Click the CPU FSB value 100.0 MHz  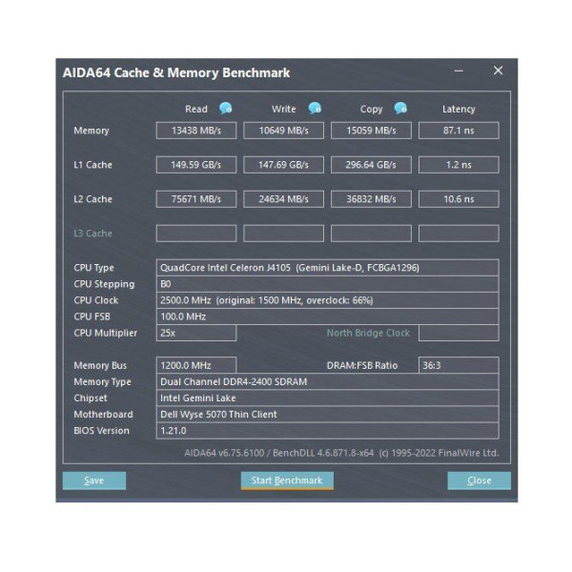tap(327, 317)
